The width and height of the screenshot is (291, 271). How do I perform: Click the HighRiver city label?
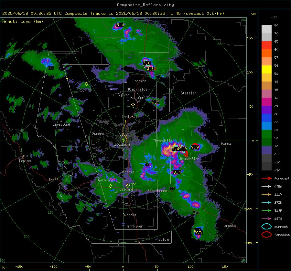pos(134,226)
